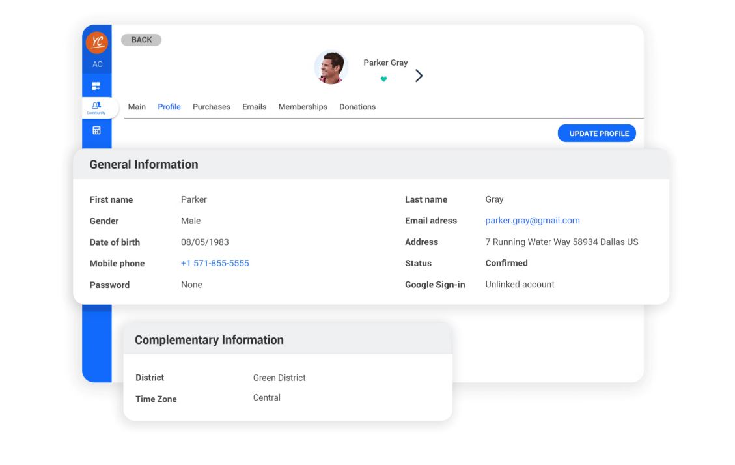Viewport: 735px width, 465px height.
Task: Expand the next contact with the chevron arrow
Action: (x=419, y=75)
